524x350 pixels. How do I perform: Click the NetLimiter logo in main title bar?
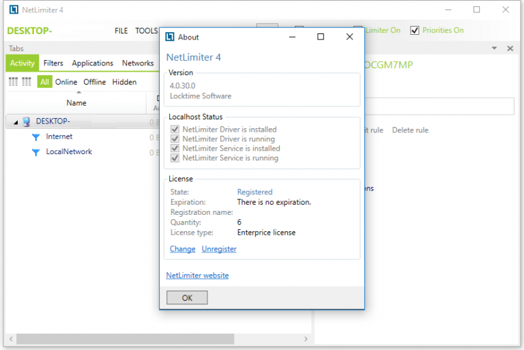coord(14,10)
